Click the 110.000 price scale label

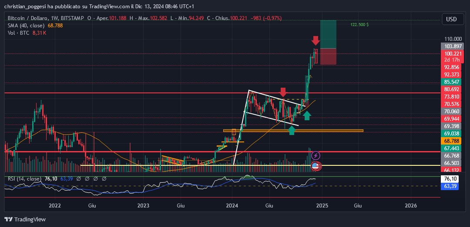(x=453, y=39)
